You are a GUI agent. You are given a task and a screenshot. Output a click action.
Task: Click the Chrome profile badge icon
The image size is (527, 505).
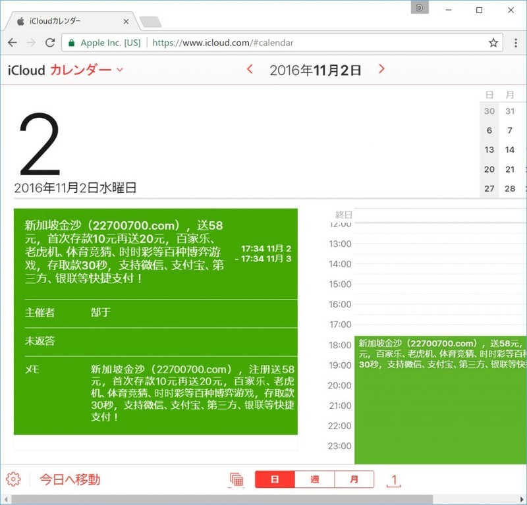420,8
